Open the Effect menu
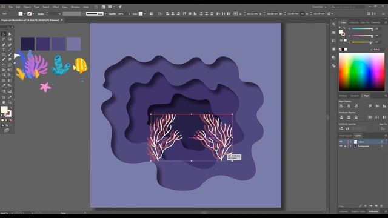The image size is (388, 218). pos(56,7)
